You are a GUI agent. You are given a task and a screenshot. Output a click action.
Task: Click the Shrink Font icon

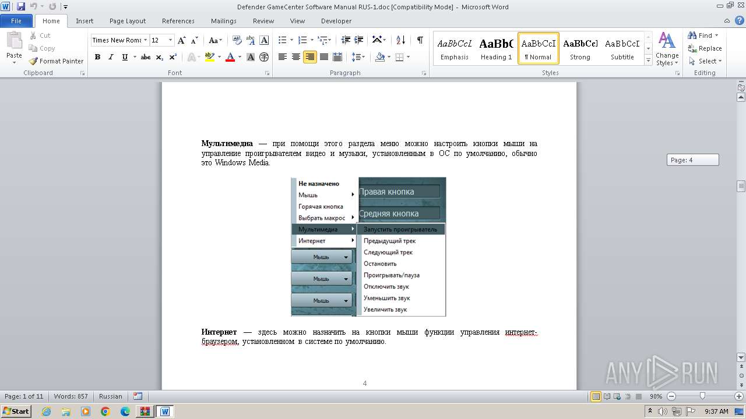[x=194, y=40]
